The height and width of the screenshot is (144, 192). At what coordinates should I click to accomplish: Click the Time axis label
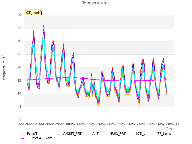coord(170,129)
